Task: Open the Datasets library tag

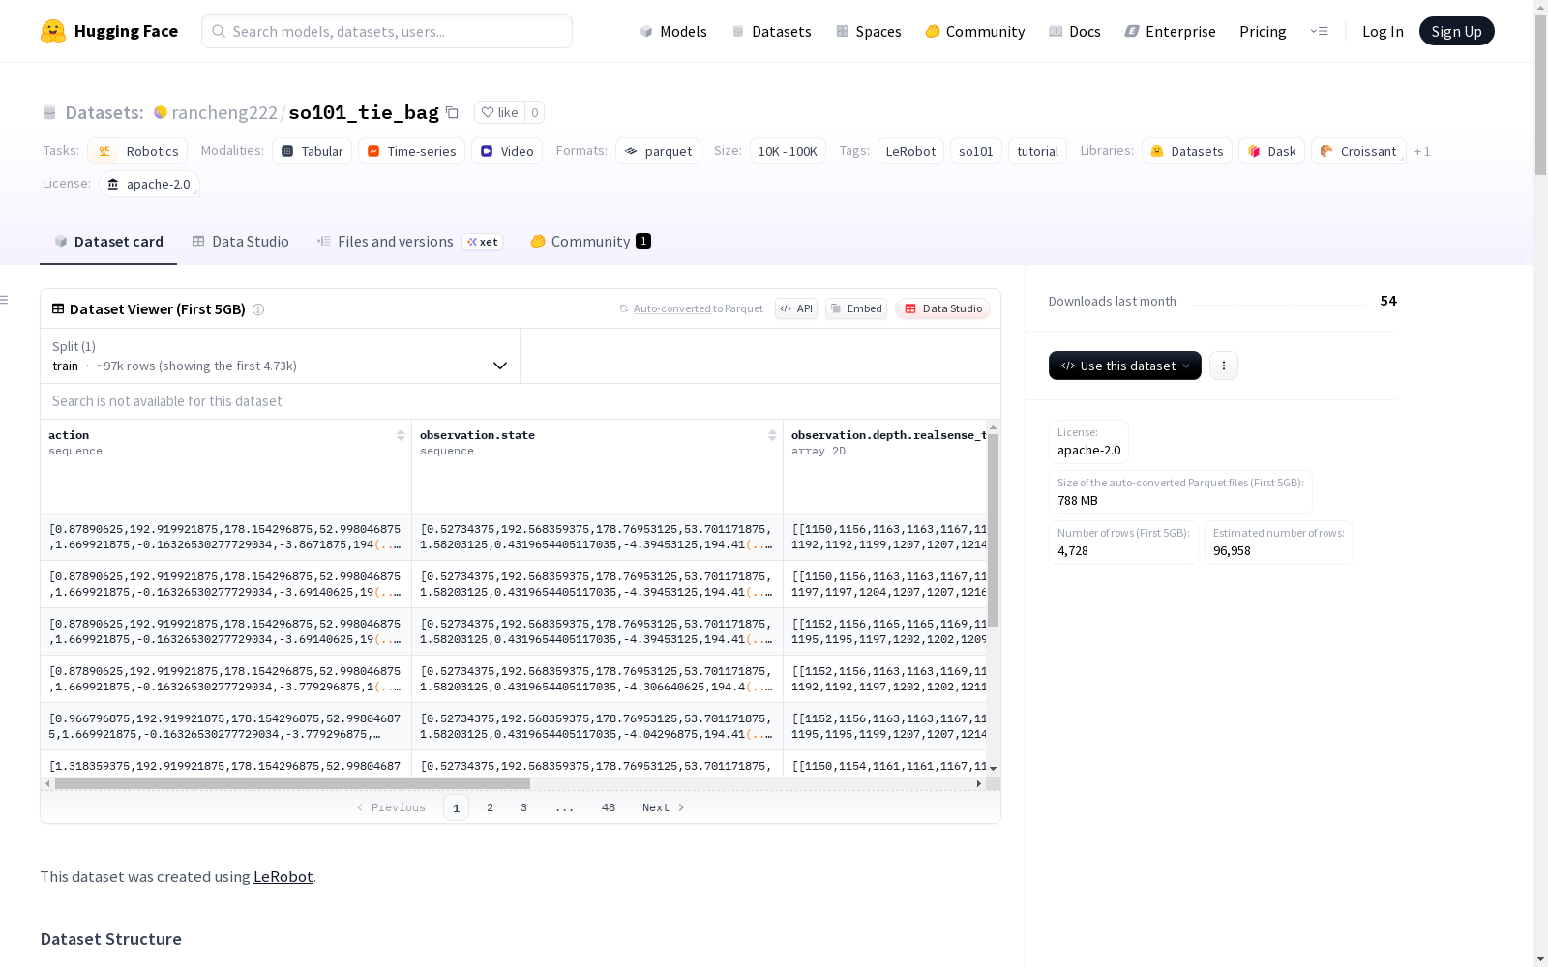Action: coord(1187,151)
